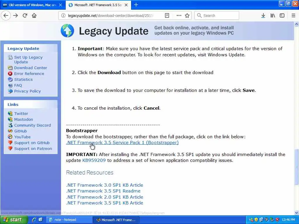
Task: Go forward with the browser forward arrow
Action: 15,15
